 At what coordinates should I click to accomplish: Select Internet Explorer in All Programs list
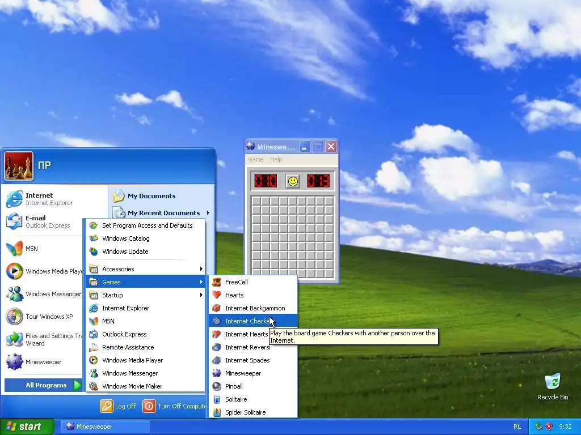(145, 308)
